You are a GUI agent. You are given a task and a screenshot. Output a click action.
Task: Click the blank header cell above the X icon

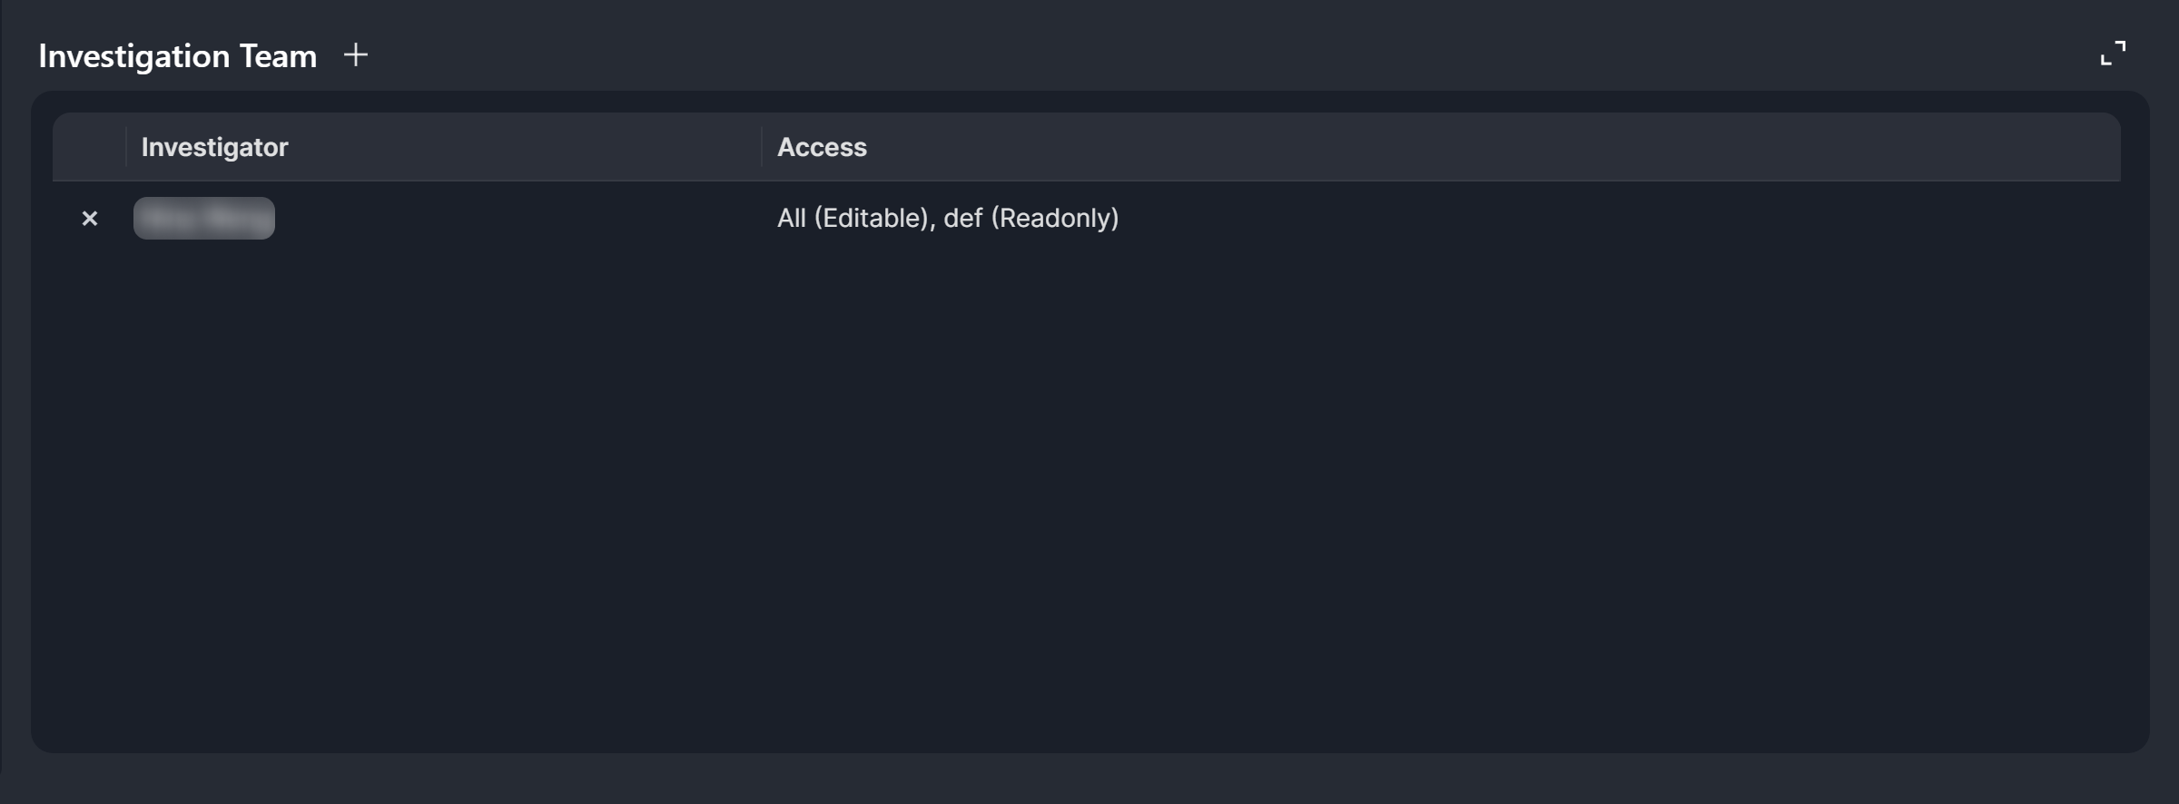click(89, 147)
